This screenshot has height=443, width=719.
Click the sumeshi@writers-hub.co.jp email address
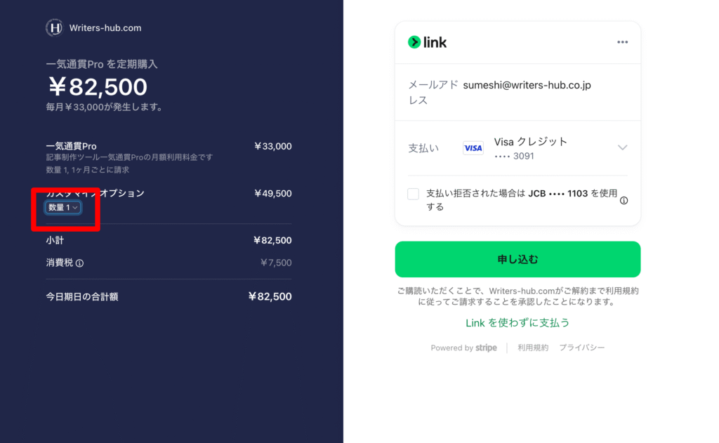click(x=527, y=85)
